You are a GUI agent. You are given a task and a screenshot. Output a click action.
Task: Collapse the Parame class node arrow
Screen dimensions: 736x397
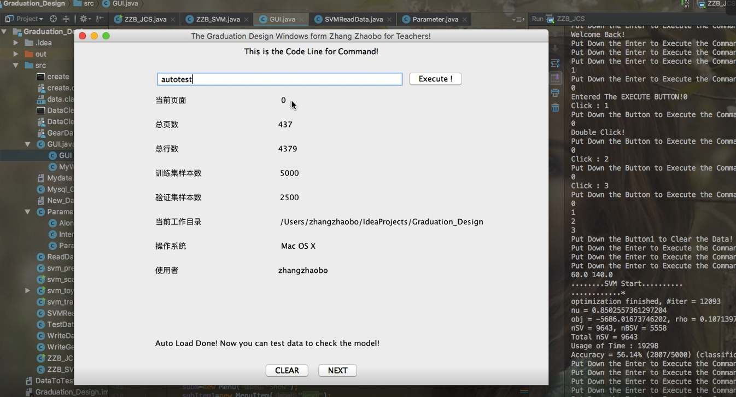[x=27, y=212]
